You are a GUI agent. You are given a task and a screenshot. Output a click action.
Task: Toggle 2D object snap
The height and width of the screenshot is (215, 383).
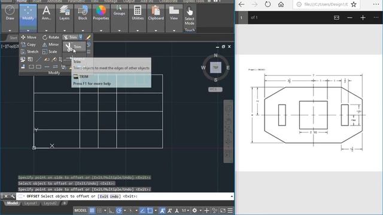[x=150, y=210]
